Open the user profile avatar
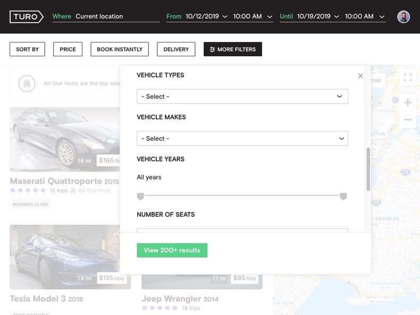This screenshot has width=420, height=315. pos(404,16)
